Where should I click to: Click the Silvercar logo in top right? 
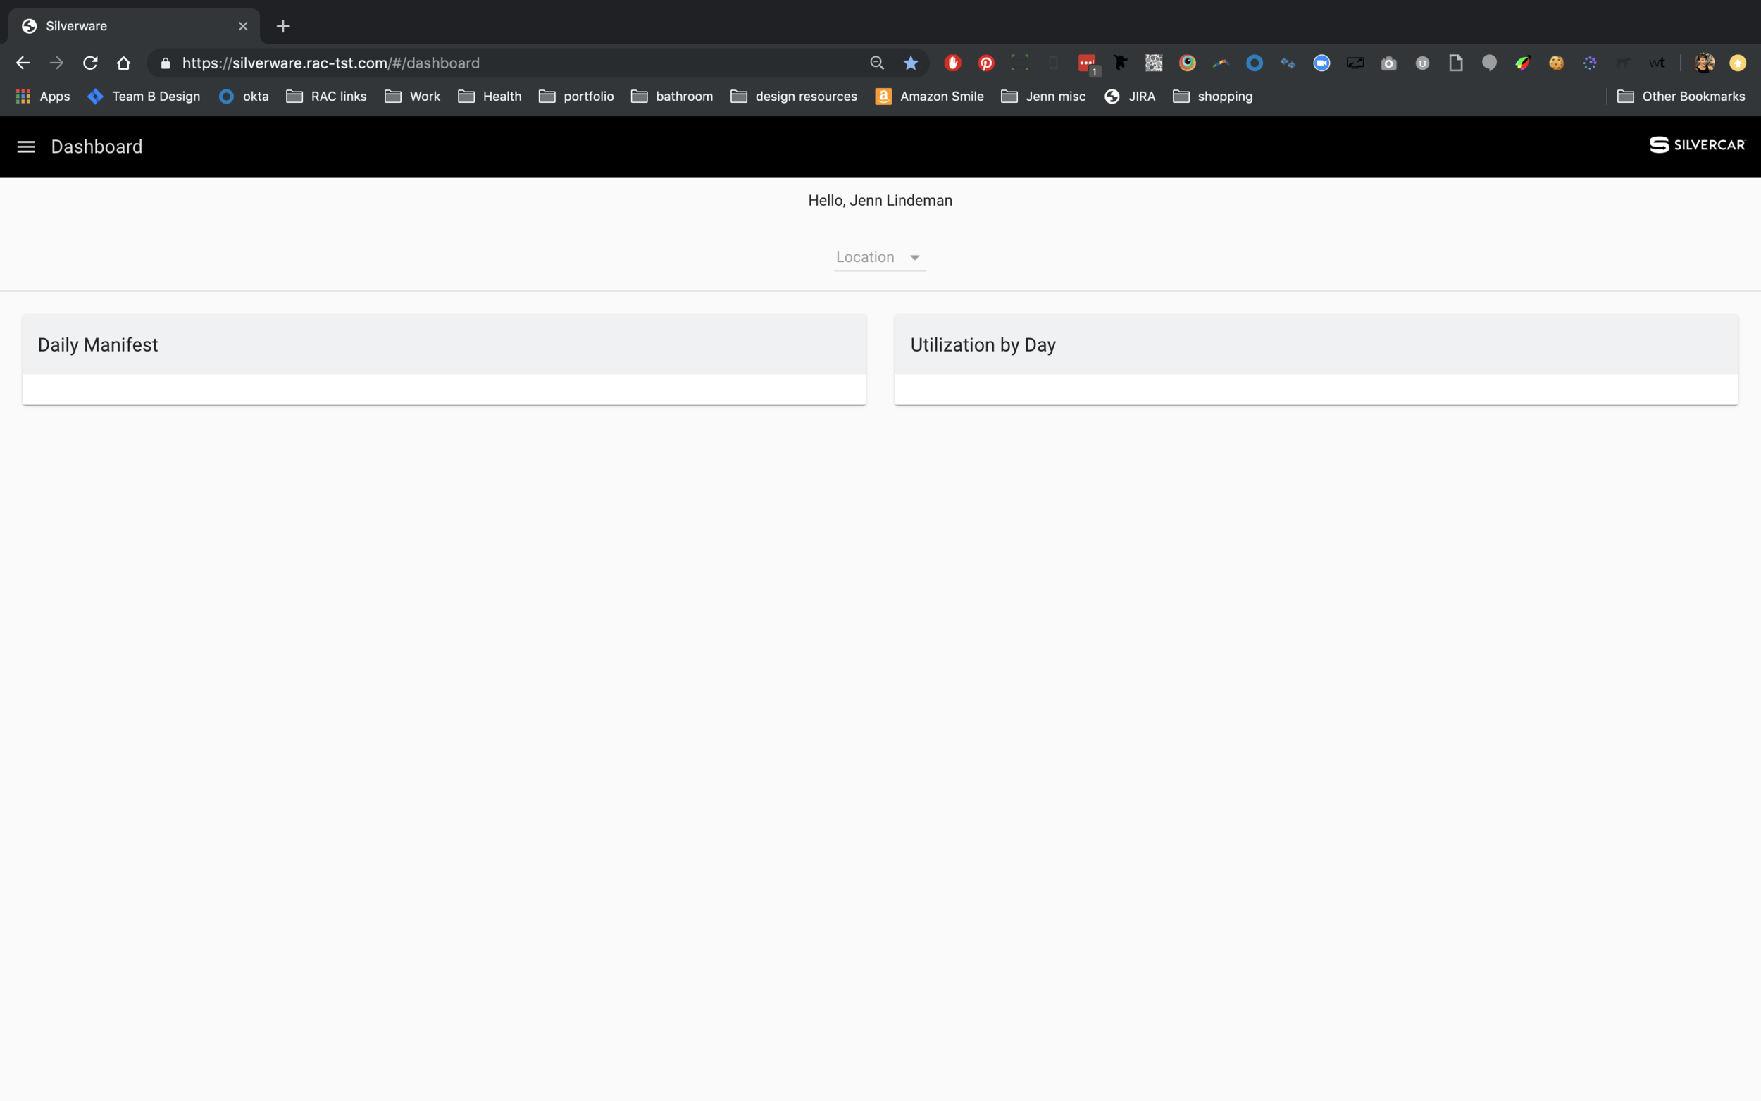pos(1696,144)
